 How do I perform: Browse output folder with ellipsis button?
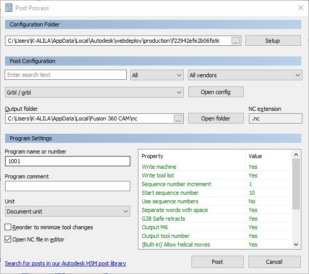tap(178, 118)
